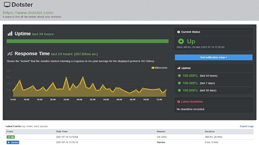This screenshot has height=145, width=259.
Task: Click the Date-Time column header
Action: click(62, 131)
